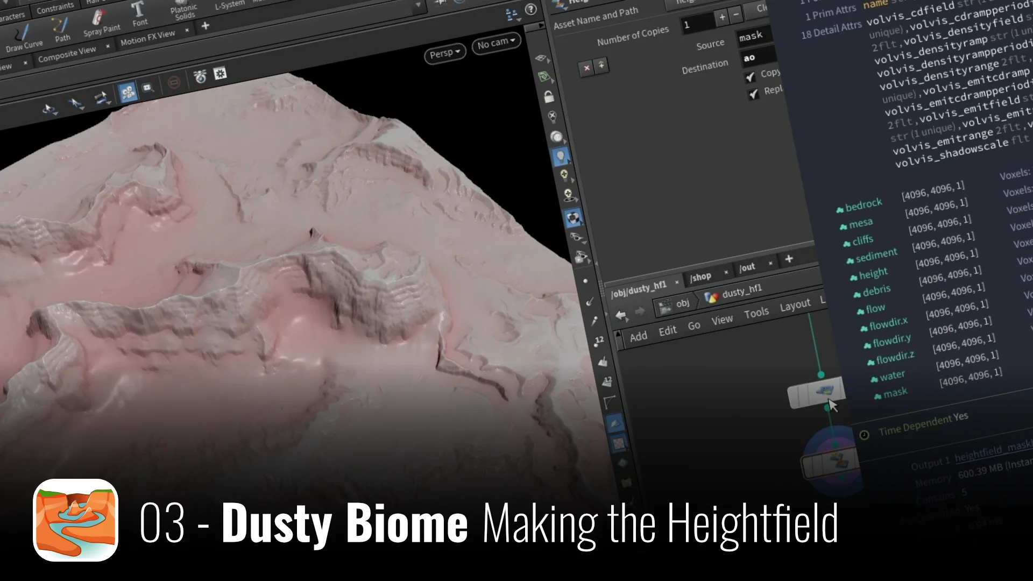Viewport: 1033px width, 581px height.
Task: Open the No cam camera dropdown
Action: coord(496,42)
